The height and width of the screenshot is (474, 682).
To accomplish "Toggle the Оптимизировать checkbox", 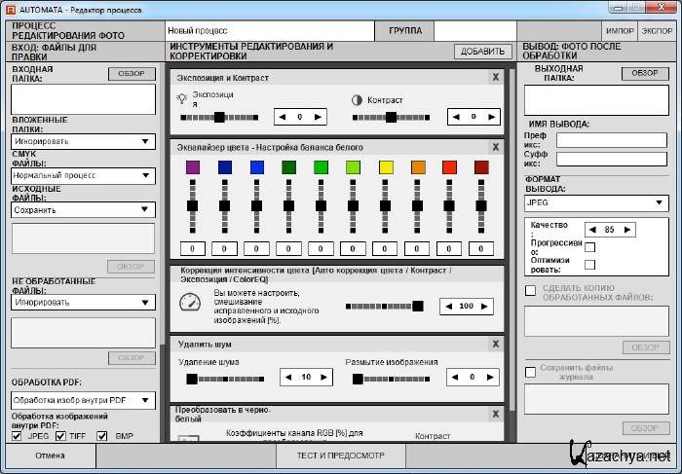I will (589, 264).
